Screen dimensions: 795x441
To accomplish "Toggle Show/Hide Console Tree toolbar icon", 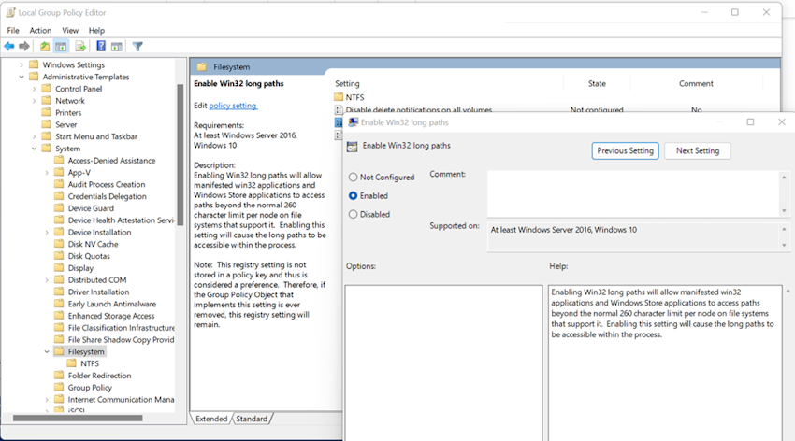I will coord(61,46).
